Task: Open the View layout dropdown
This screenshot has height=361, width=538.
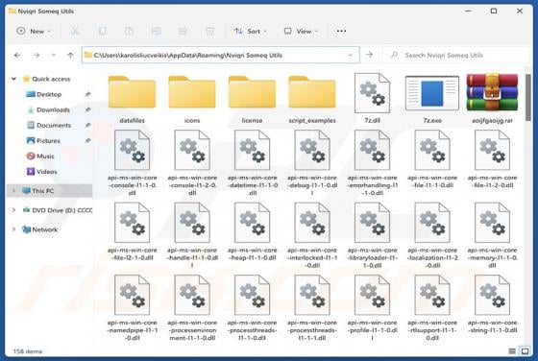Action: click(x=301, y=31)
